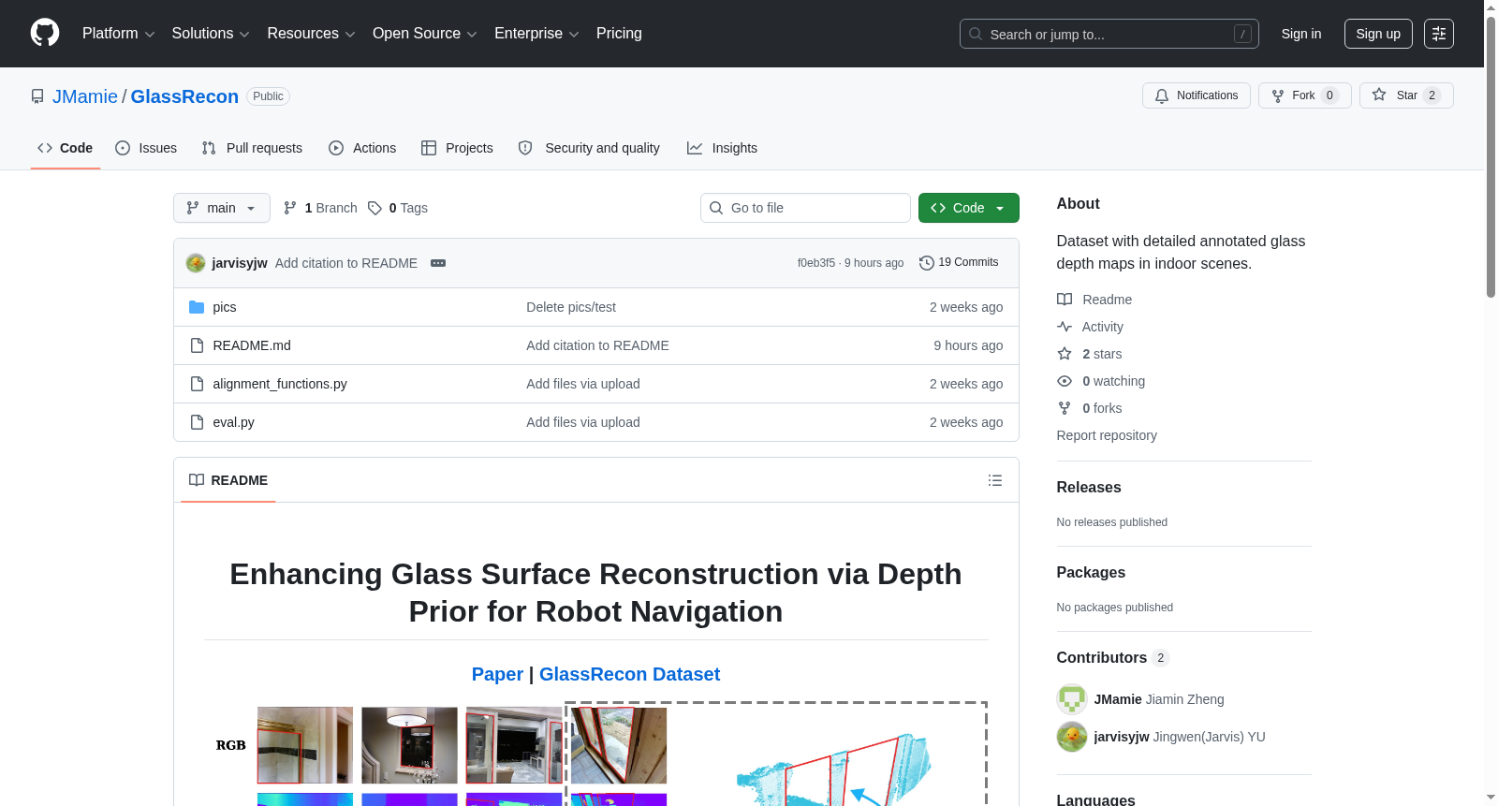The image size is (1498, 806).
Task: Click the star icon beside 2 stars
Action: pos(1065,354)
